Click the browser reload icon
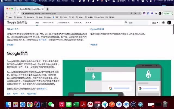174x109 pixels. [18, 13]
